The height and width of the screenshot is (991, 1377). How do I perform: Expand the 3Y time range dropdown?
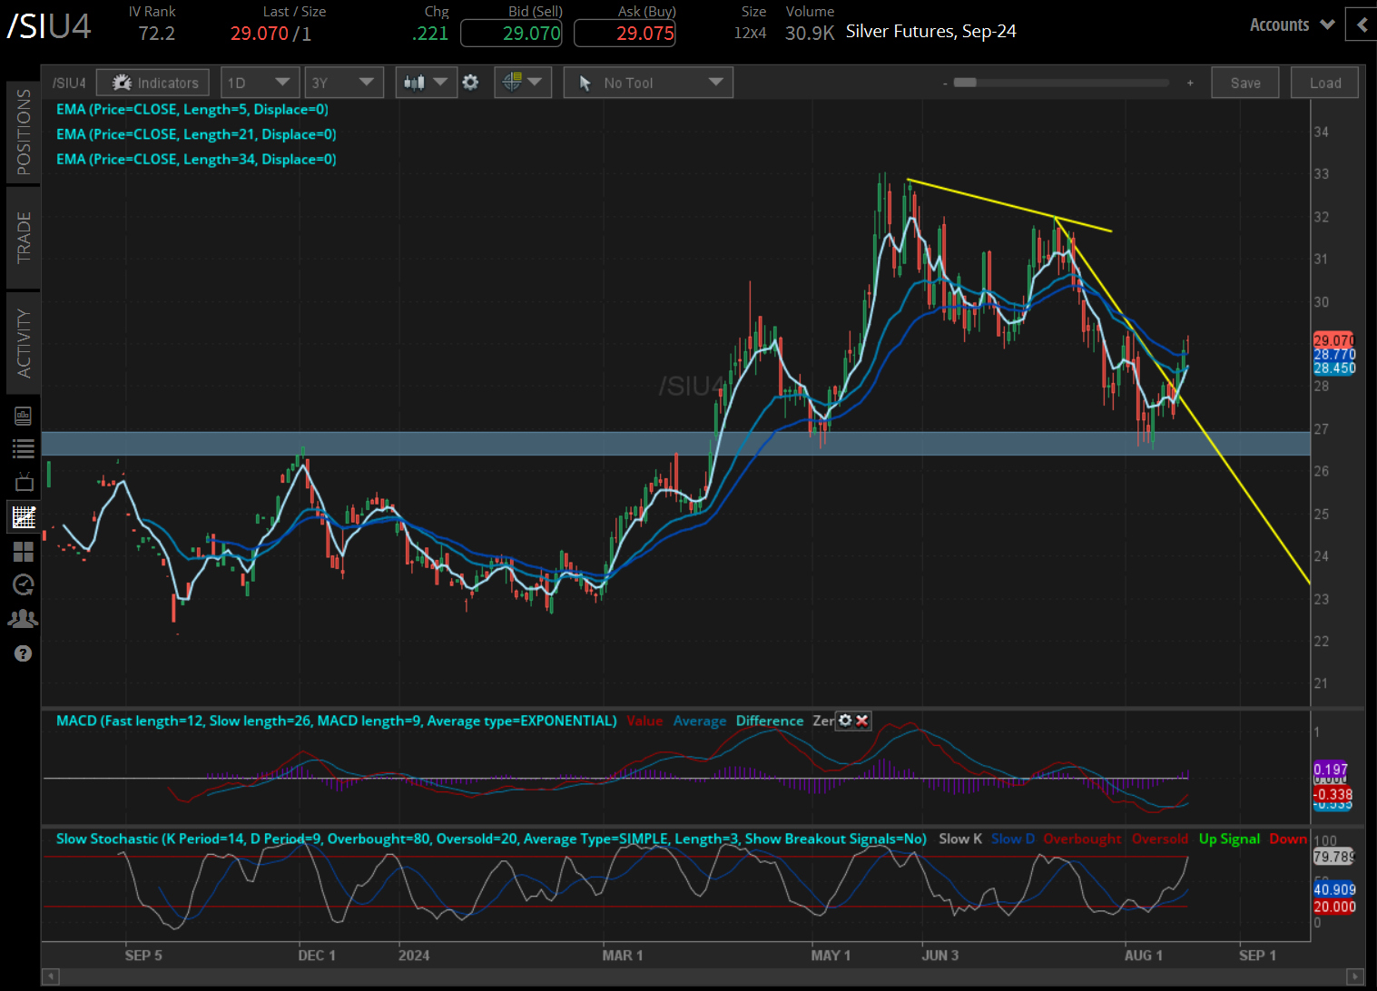(343, 83)
